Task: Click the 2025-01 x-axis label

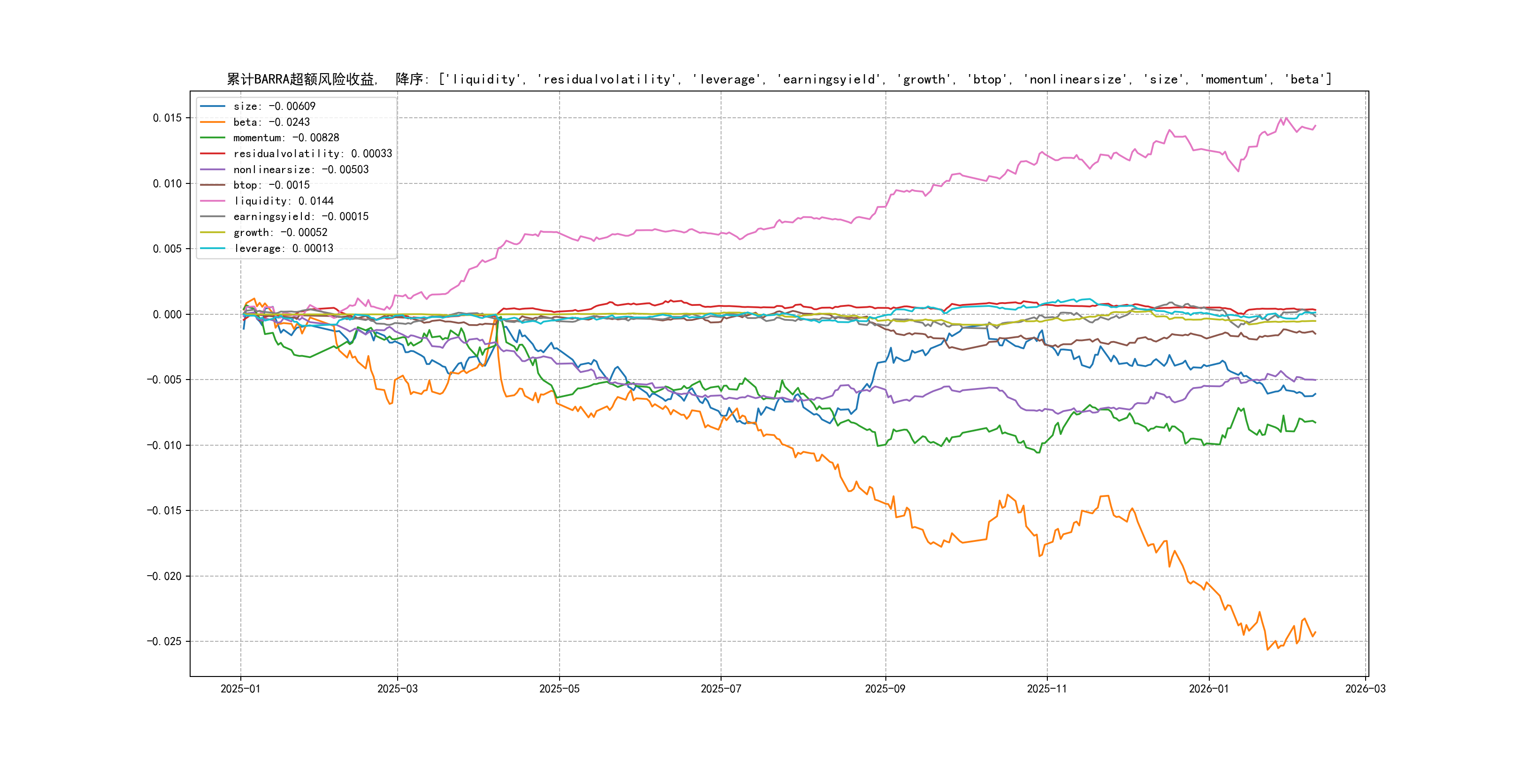Action: pos(240,689)
